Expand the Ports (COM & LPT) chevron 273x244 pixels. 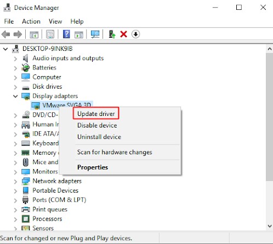15,200
